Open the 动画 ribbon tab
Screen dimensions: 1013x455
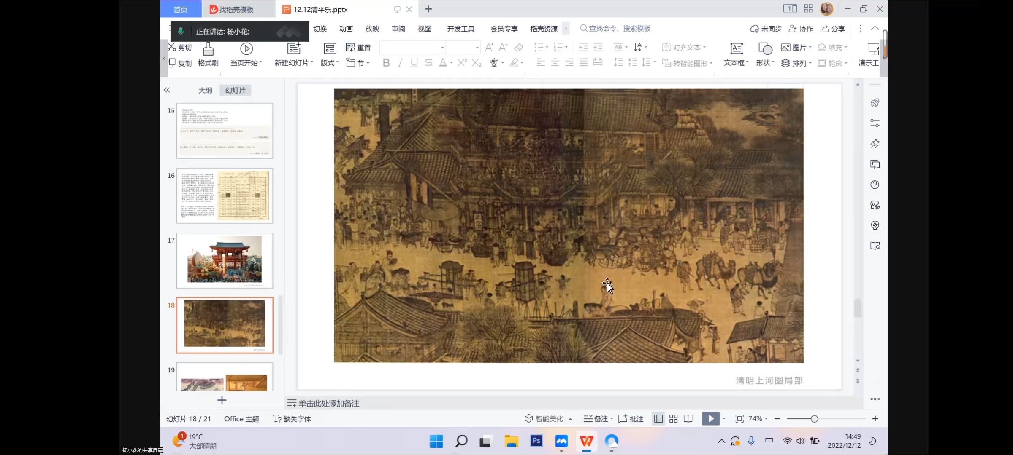point(346,29)
